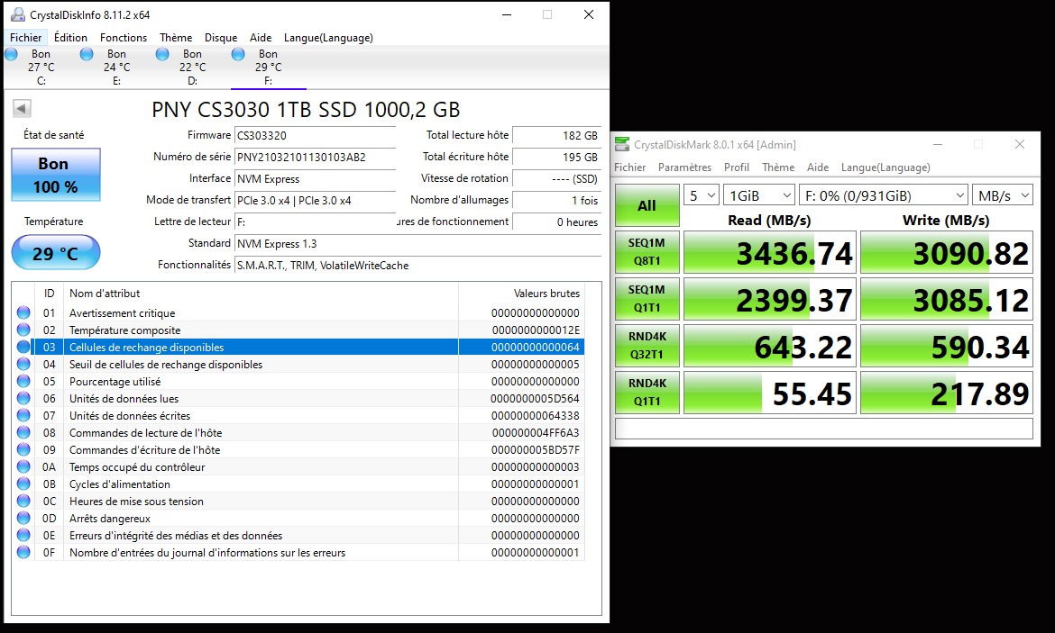The image size is (1055, 633).
Task: Open Disque menu in CrystalDiskInfo
Action: tap(221, 38)
